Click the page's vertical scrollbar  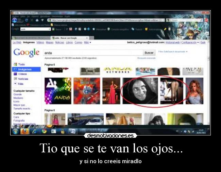(208, 82)
